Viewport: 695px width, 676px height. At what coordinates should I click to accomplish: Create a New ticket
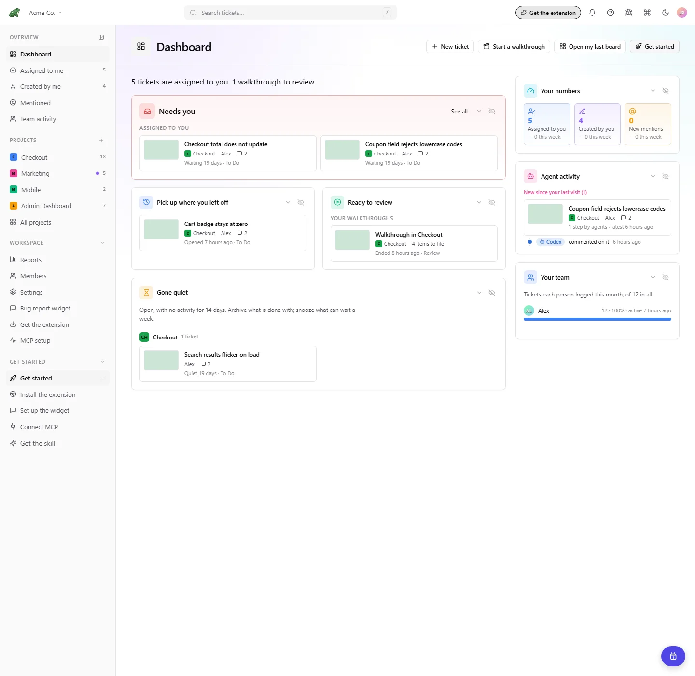pos(450,46)
